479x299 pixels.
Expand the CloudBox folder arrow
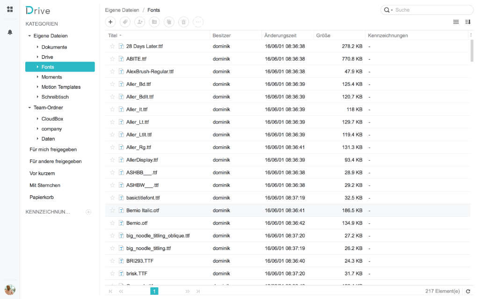coord(37,119)
